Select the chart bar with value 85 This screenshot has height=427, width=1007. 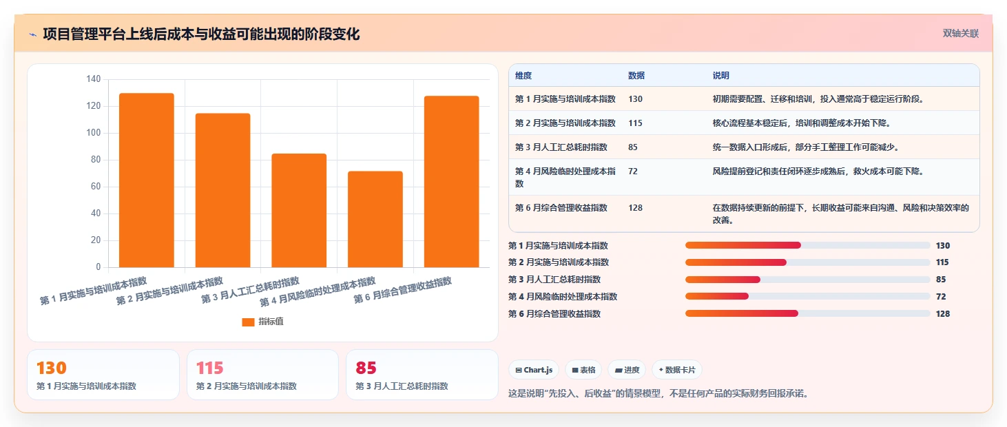point(299,210)
